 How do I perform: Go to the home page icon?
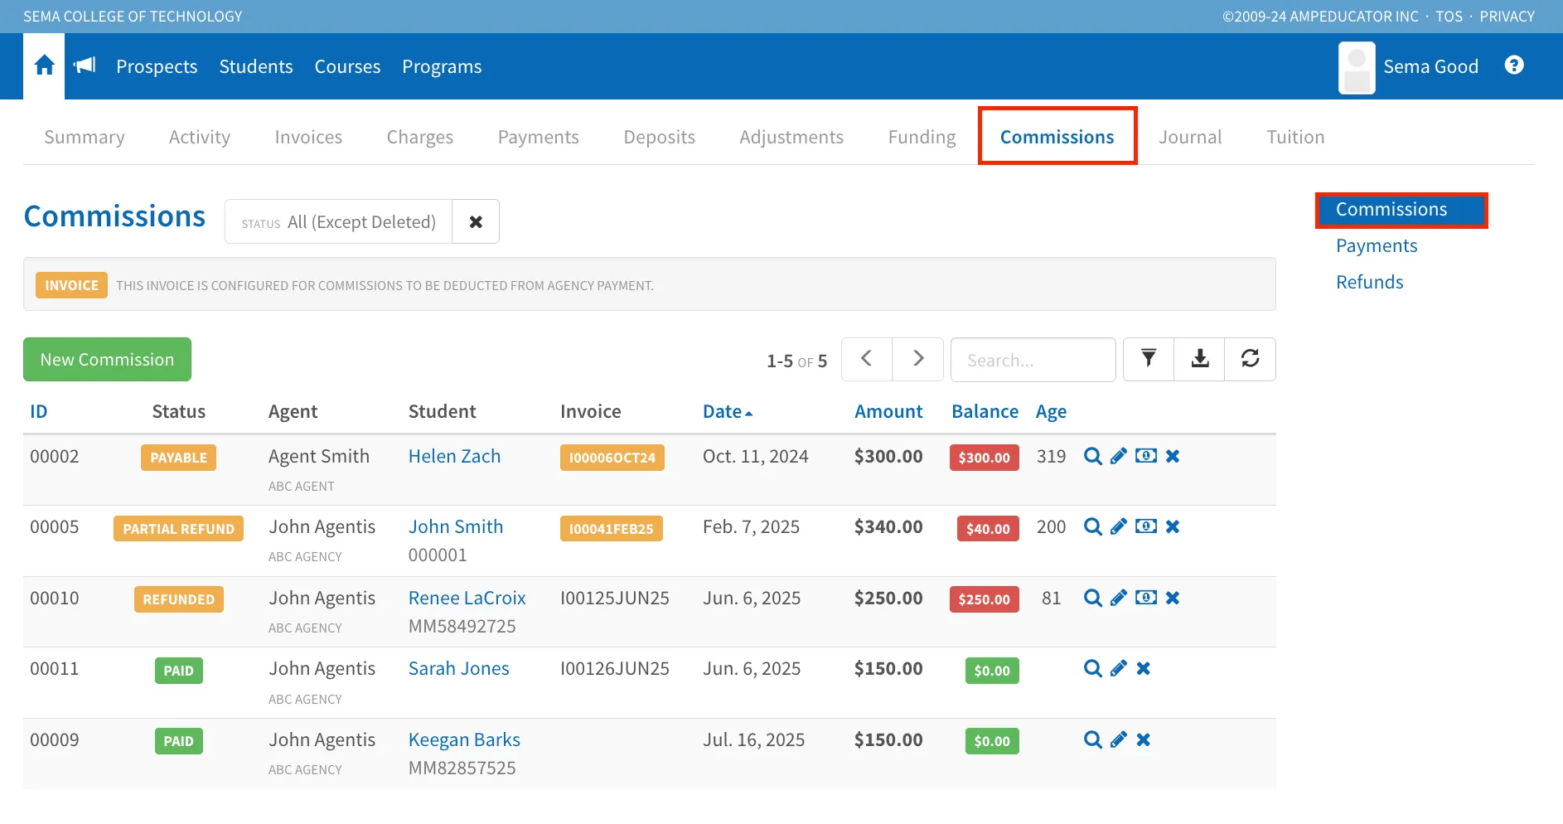pos(44,65)
